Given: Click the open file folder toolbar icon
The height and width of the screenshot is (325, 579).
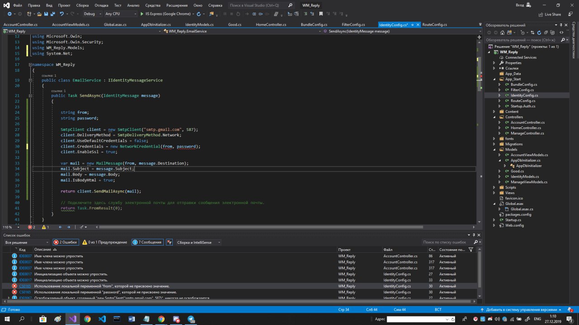Looking at the screenshot, I should point(39,14).
